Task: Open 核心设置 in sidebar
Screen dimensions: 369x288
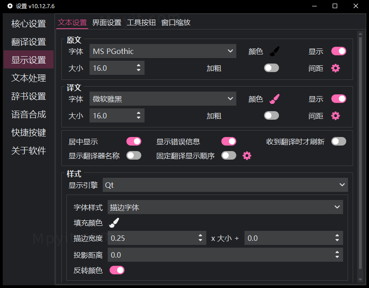Action: [29, 24]
